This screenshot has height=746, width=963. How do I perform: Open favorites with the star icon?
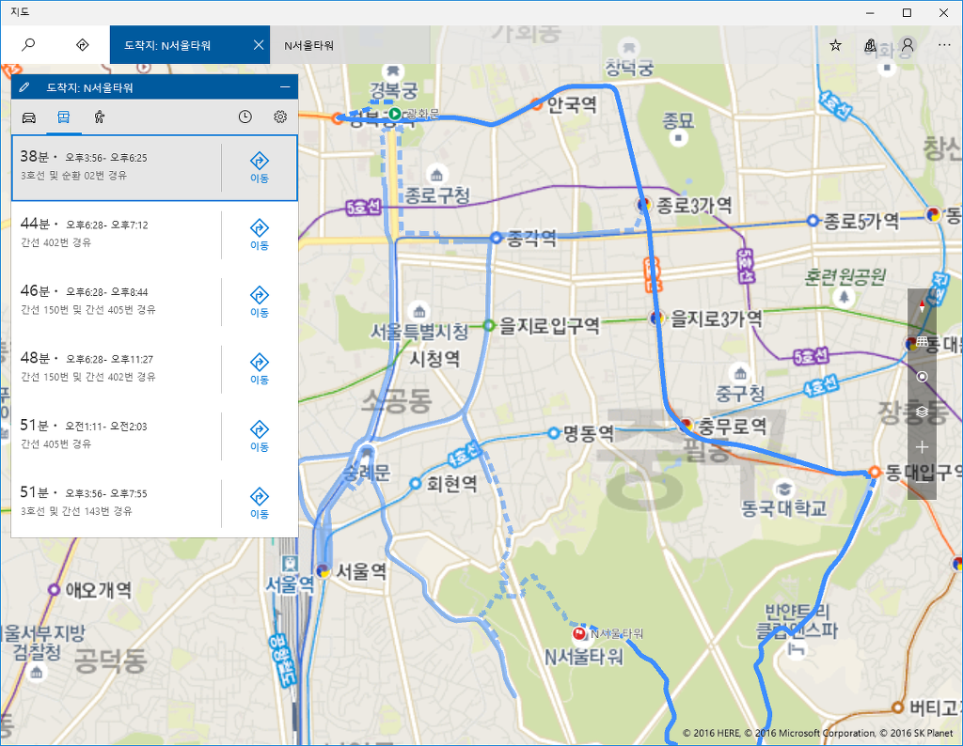tap(835, 43)
